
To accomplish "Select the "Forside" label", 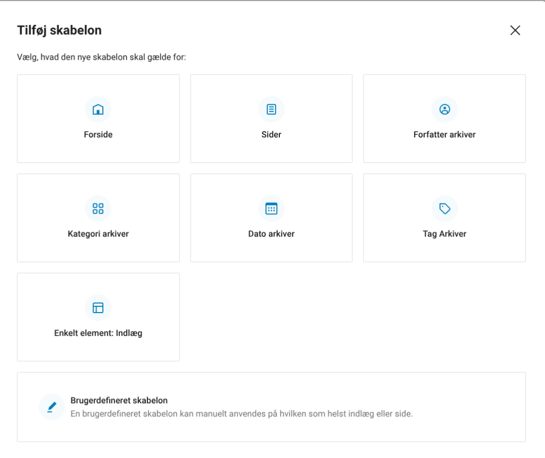I will (98, 135).
